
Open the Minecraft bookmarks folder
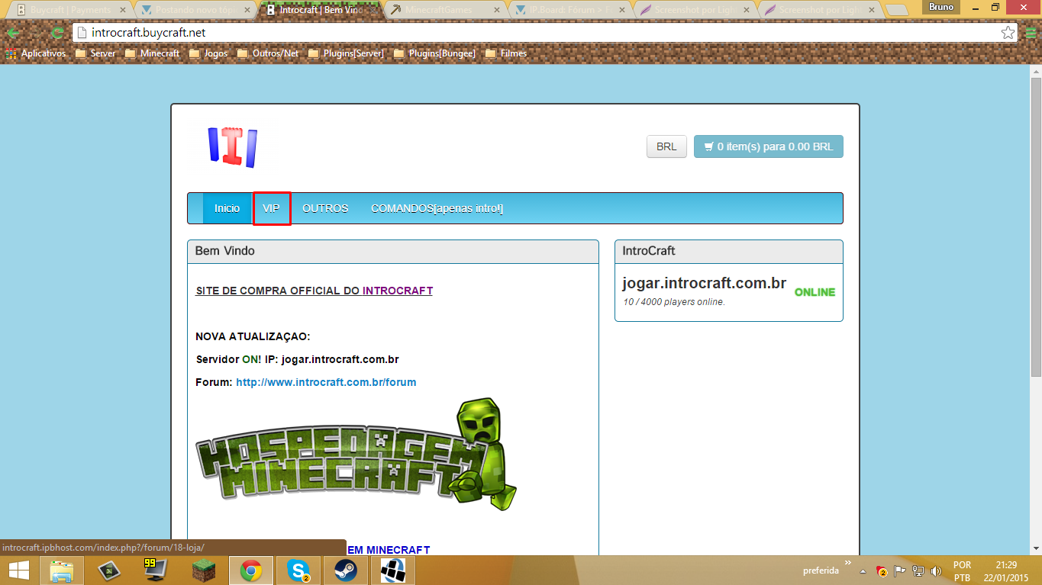pyautogui.click(x=152, y=53)
